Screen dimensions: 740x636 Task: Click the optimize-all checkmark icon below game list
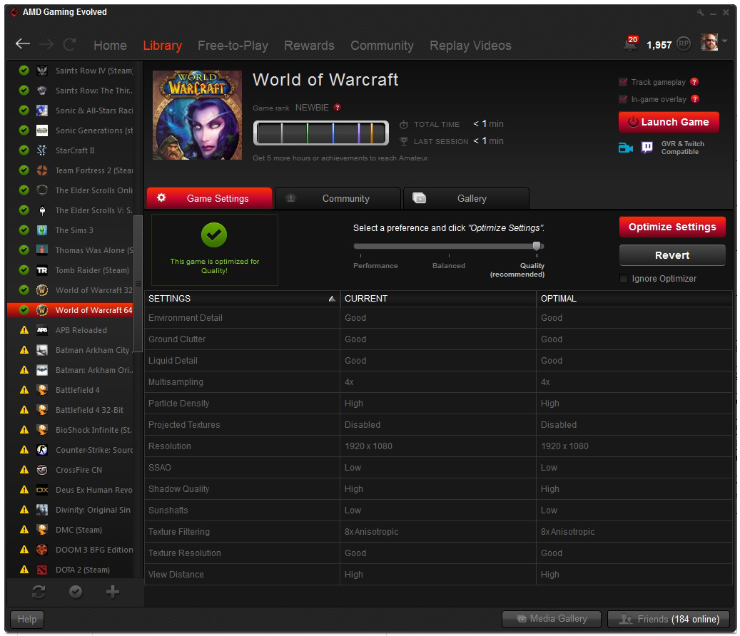click(x=75, y=592)
